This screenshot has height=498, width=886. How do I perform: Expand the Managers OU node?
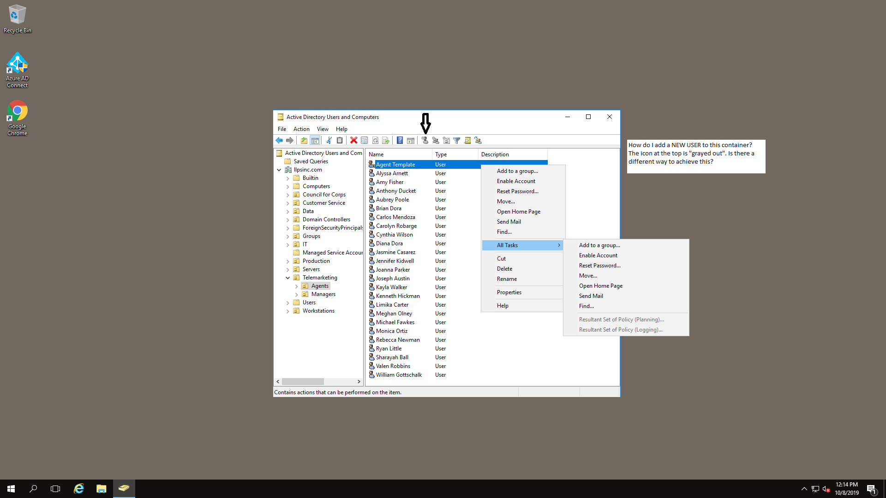point(296,294)
